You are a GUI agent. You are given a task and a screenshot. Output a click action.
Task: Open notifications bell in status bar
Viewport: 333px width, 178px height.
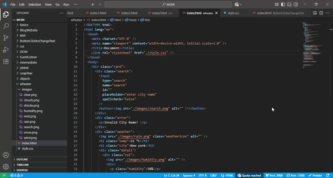point(328,176)
